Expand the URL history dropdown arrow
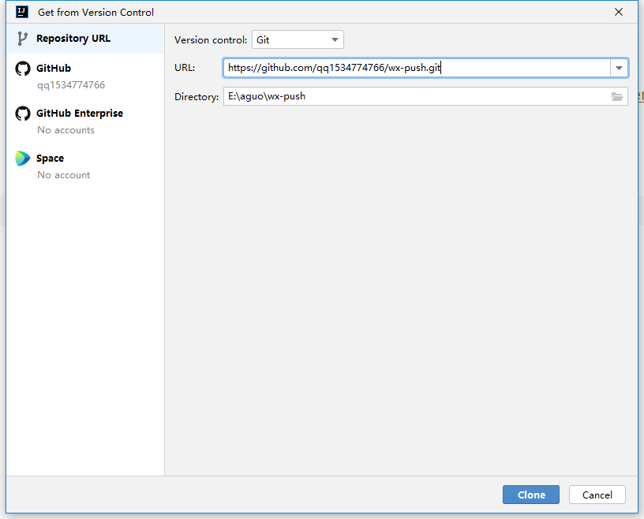 click(619, 68)
